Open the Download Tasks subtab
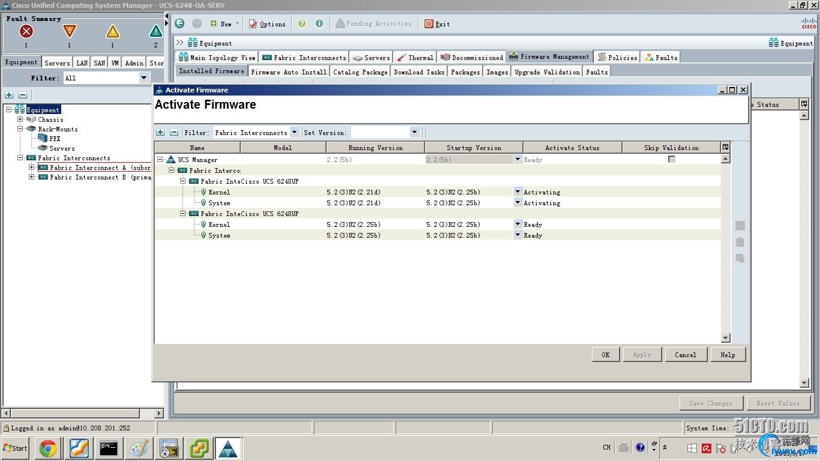This screenshot has width=820, height=461. pos(419,71)
